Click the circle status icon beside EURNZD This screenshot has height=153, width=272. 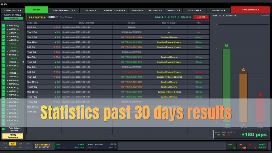[18, 73]
